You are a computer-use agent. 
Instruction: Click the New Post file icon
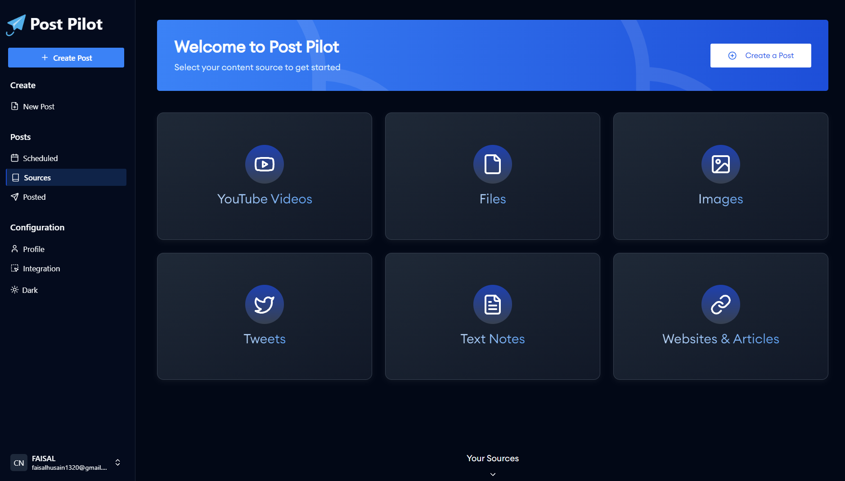pyautogui.click(x=15, y=107)
